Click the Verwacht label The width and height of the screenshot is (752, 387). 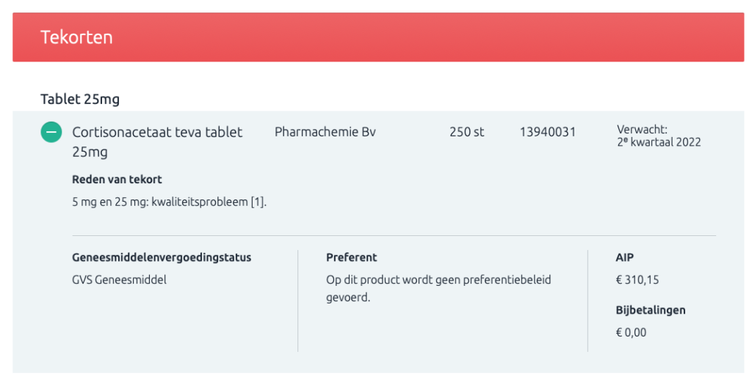click(x=642, y=130)
